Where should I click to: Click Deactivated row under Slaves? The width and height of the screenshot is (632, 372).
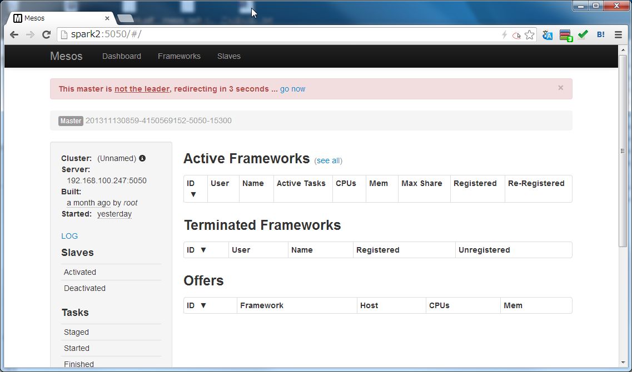[111, 288]
